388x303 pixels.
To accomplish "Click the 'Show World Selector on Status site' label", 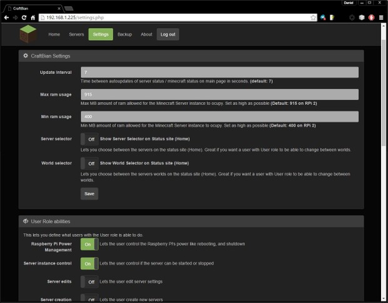I will [x=145, y=163].
